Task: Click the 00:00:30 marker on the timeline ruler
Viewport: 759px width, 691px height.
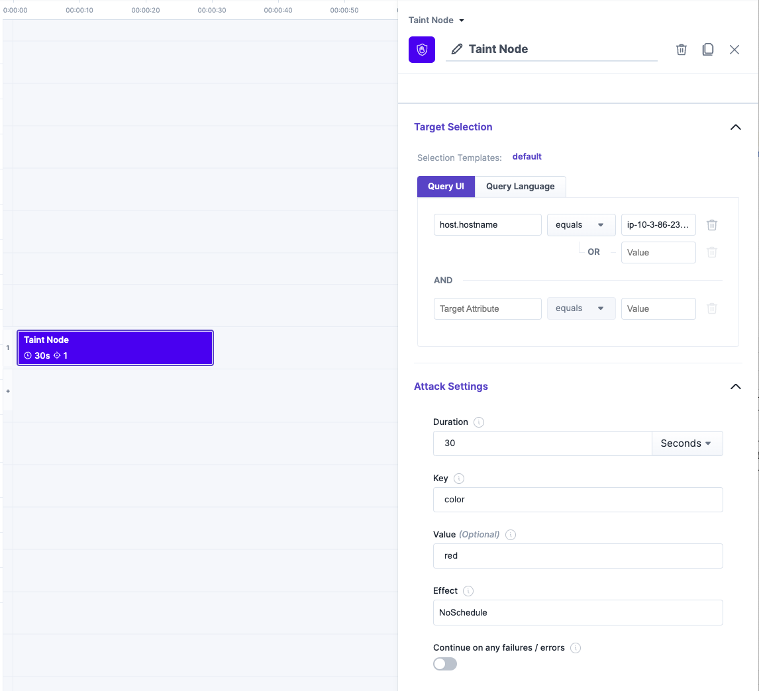Action: pyautogui.click(x=211, y=10)
